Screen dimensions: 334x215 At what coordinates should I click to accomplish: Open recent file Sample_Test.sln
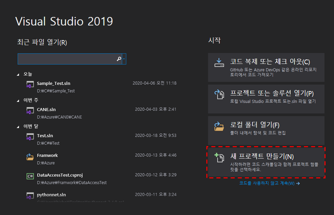tap(54, 83)
